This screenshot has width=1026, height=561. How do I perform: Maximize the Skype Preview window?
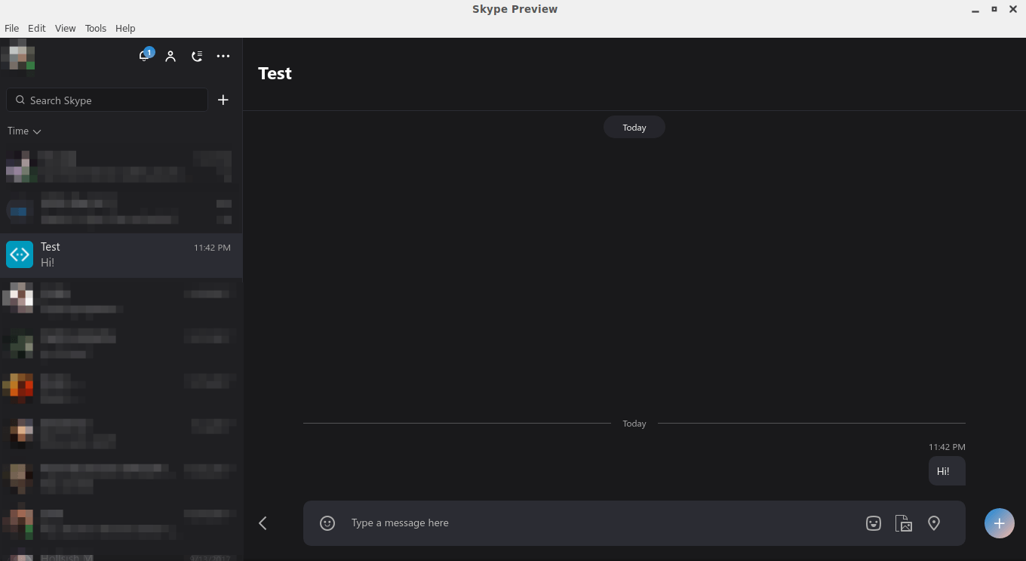994,9
